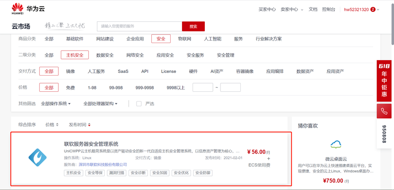Image resolution: width=394 pixels, height=190 pixels.
Task: Click the search service input field
Action: (x=139, y=26)
